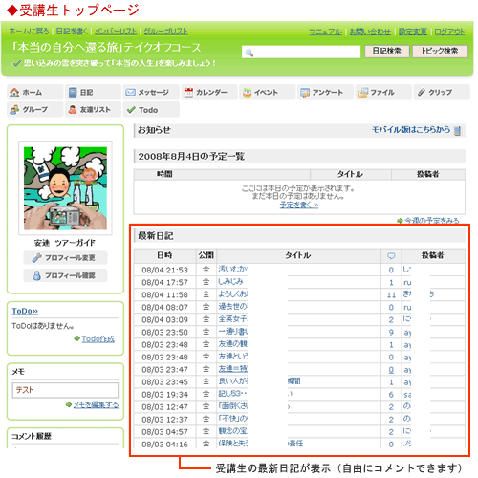478x478 pixels.
Task: Click the memo box containing テスト
Action: coord(65,390)
